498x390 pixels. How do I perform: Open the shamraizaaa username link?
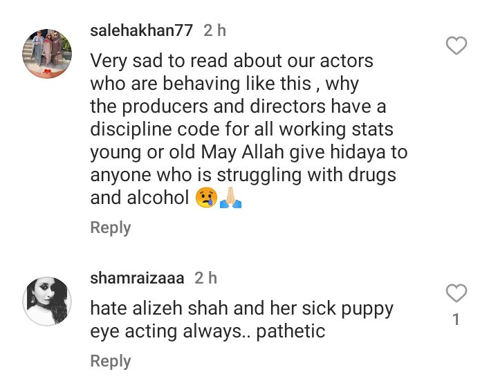click(137, 278)
